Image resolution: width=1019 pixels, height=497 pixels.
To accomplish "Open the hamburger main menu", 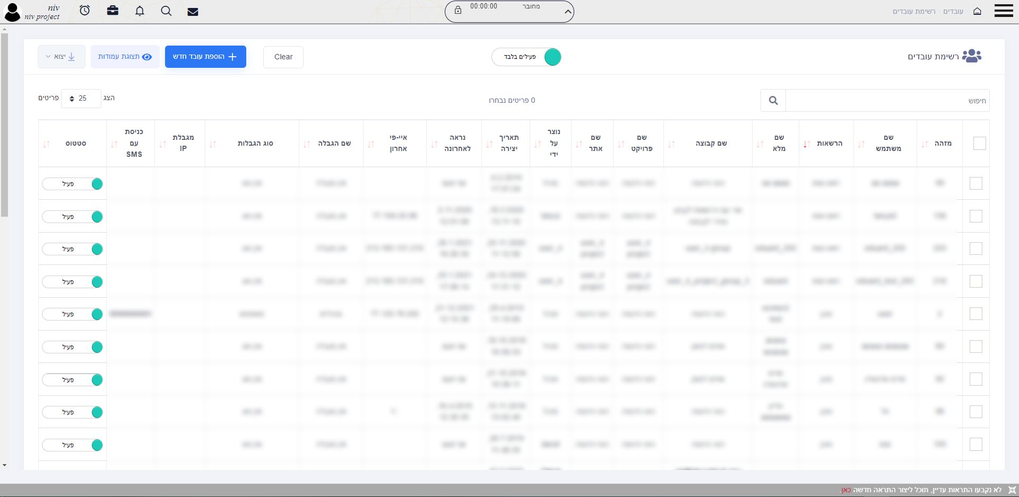I will (1004, 11).
